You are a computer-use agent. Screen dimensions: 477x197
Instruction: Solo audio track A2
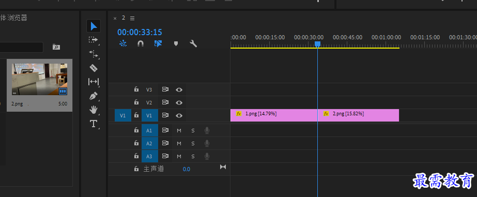coord(193,143)
